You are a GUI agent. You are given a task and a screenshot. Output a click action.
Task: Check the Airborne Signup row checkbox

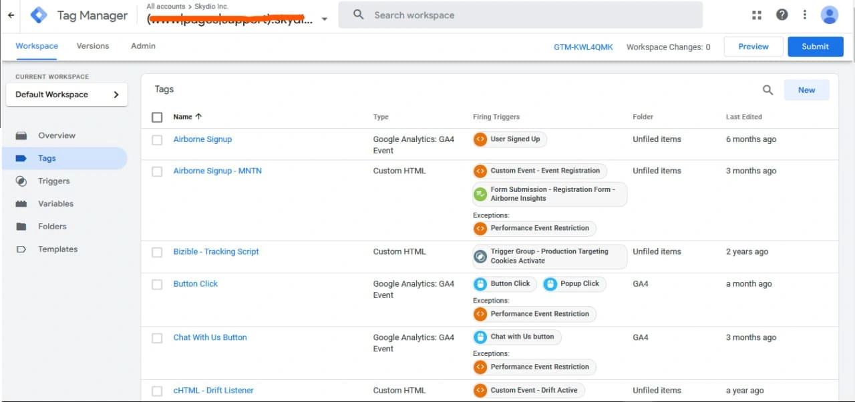click(x=157, y=140)
